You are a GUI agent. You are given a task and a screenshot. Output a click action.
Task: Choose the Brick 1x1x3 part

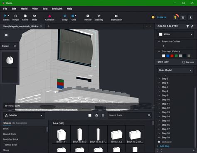point(80,135)
